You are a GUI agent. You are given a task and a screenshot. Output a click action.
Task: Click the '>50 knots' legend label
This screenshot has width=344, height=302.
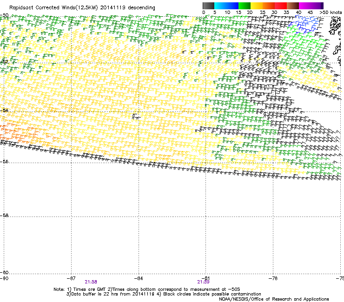[331, 13]
